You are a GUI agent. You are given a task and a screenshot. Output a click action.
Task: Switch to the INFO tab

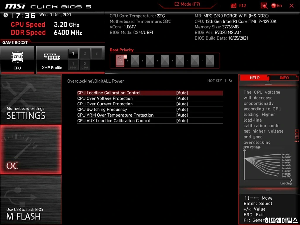(284, 78)
